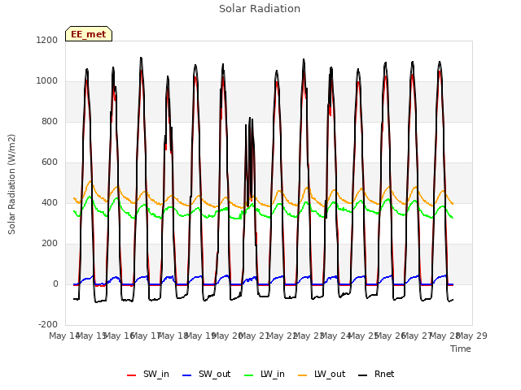Click the -200 y-axis tick label

click(48, 324)
